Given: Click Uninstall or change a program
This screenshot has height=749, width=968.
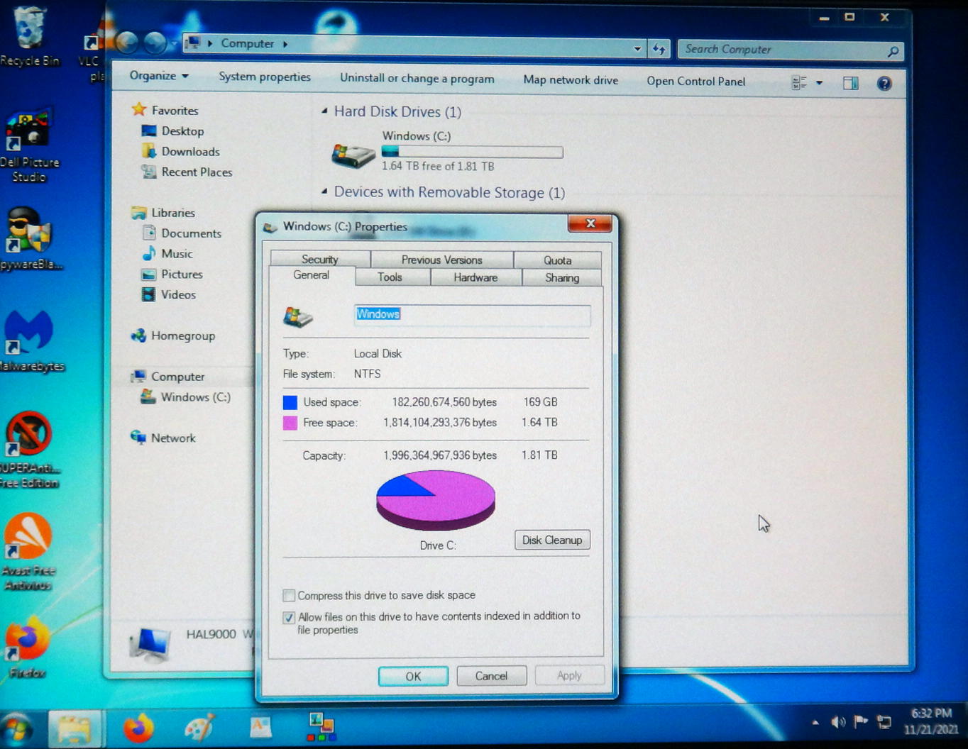Looking at the screenshot, I should 417,78.
